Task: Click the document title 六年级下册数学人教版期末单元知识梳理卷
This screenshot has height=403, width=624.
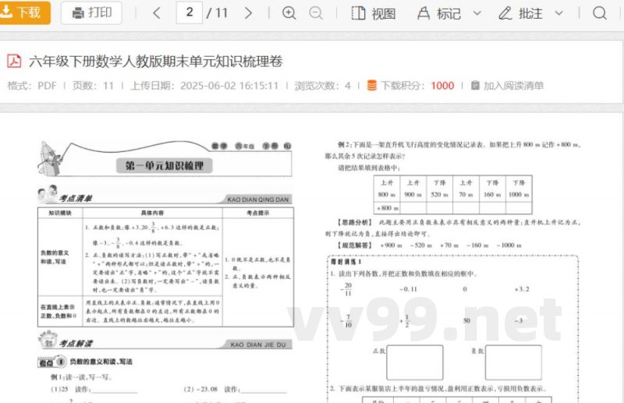Action: pos(155,62)
